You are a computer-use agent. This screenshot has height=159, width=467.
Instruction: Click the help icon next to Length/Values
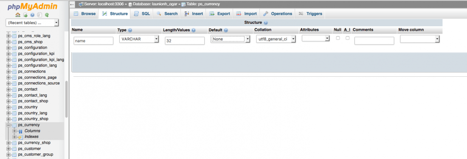pos(194,30)
